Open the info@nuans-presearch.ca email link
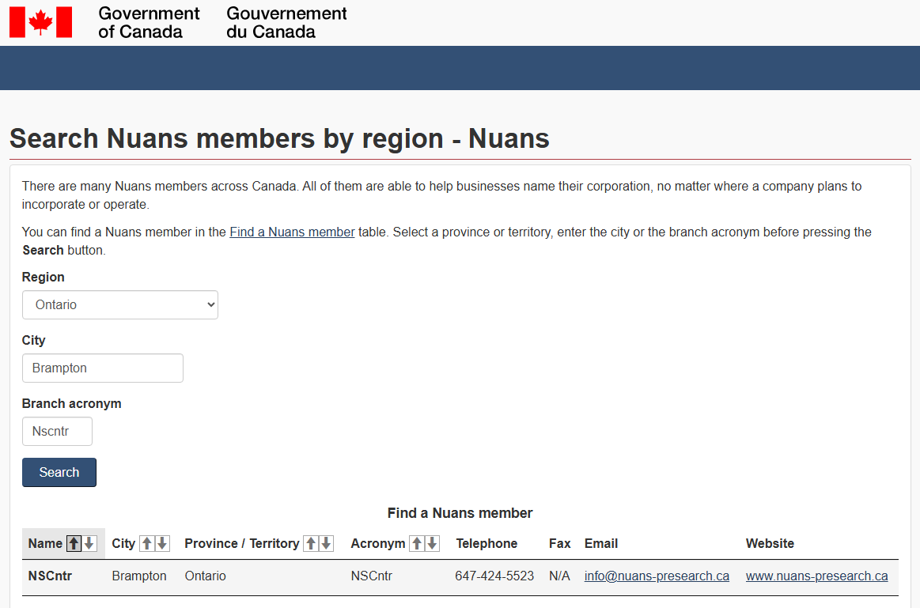Viewport: 920px width, 608px height. 657,576
